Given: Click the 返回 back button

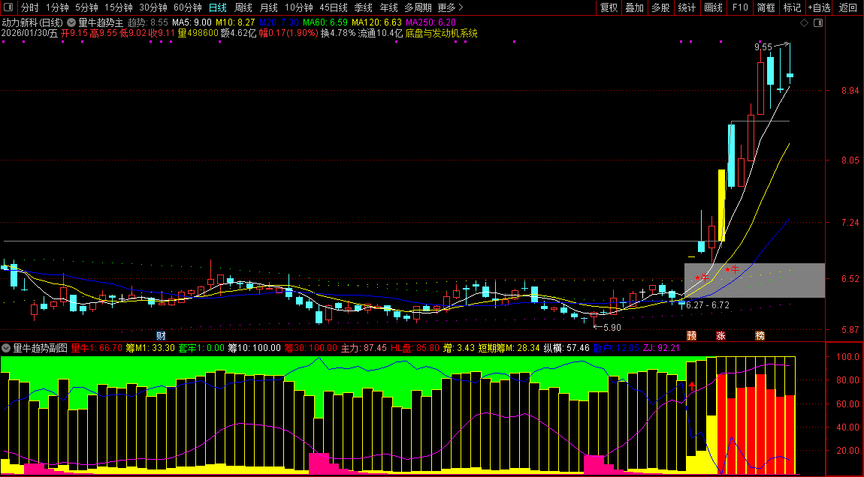Looking at the screenshot, I should point(848,7).
